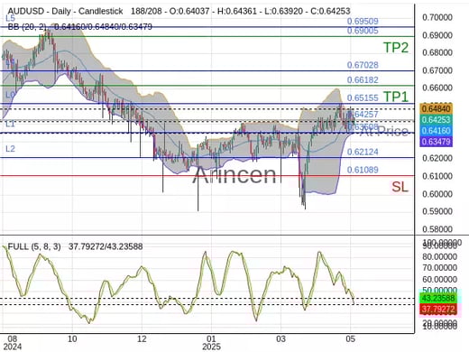
Task: Click the 0.62000 price axis value
Action: [x=437, y=158]
